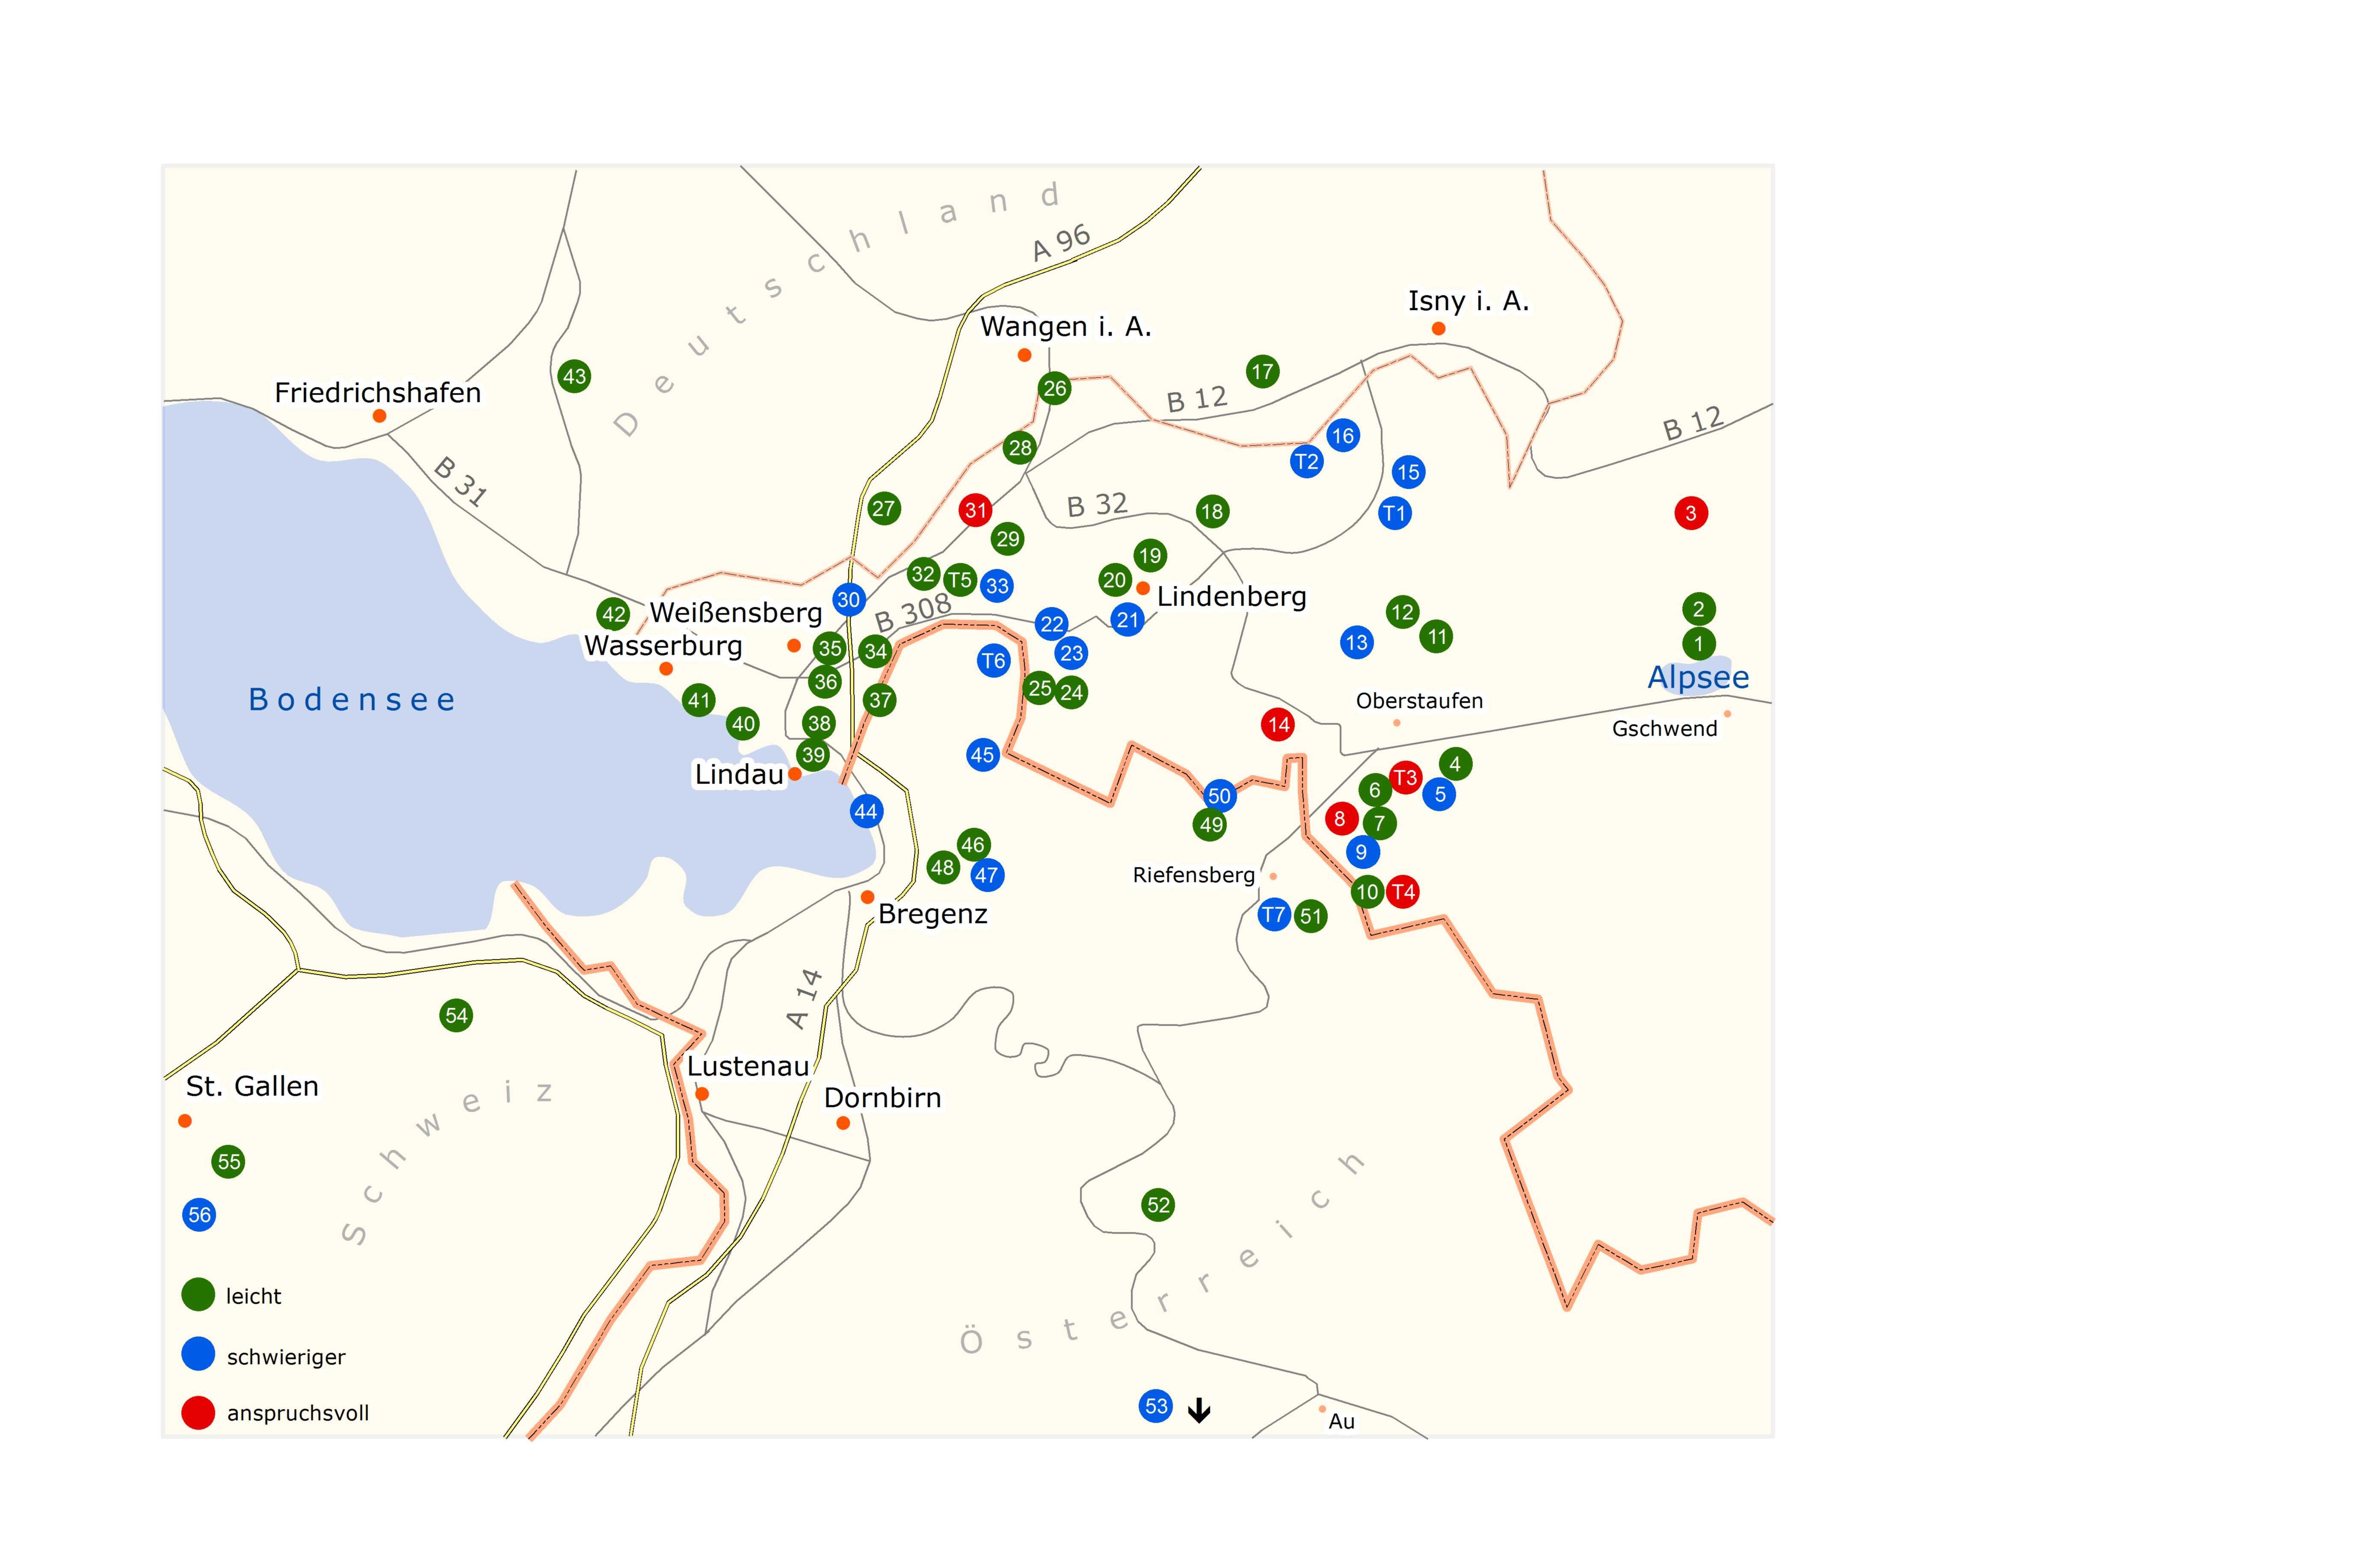The height and width of the screenshot is (1541, 2380).
Task: Click the blue 'schwieriger' legend circle
Action: click(x=198, y=1354)
